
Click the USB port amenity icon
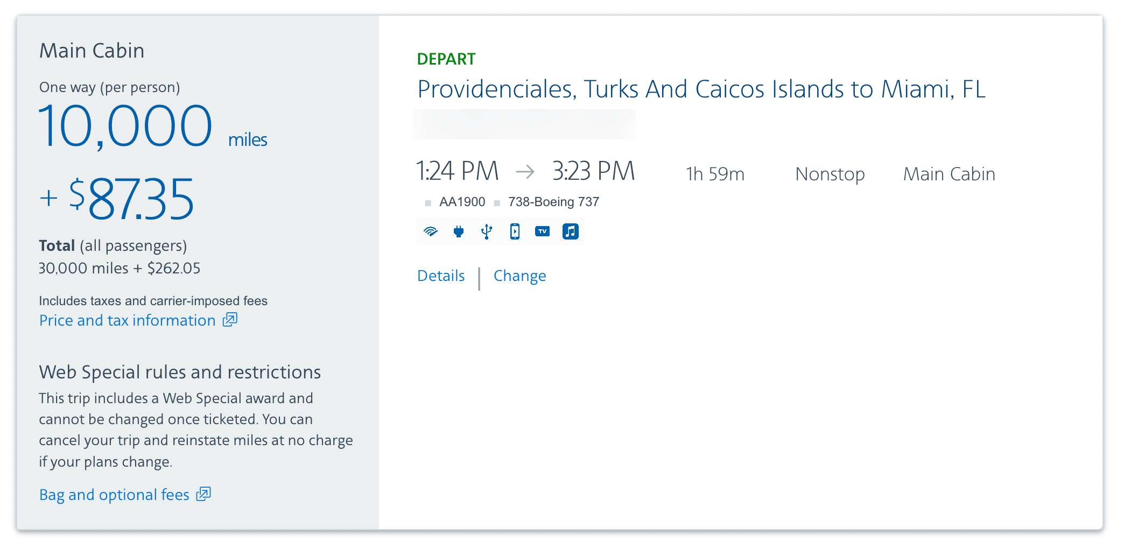point(487,231)
